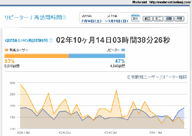Click the 02月22日 x-axis date label
Screen dimensions: 192x136
(65, 133)
